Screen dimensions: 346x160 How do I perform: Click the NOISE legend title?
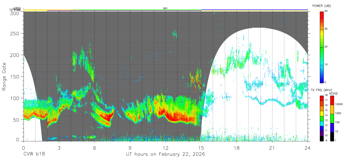click(x=334, y=93)
